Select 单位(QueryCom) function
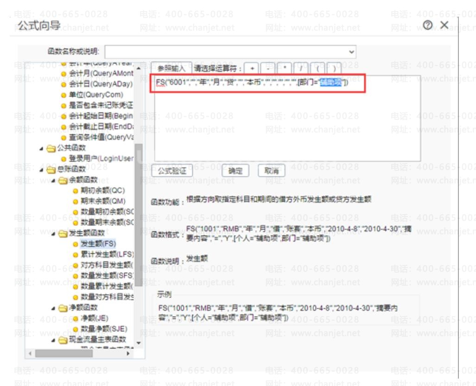476x386 pixels. pos(96,94)
